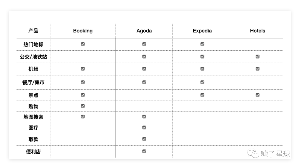The image size is (300, 167).
Task: Click the 公交/地铁站 row label
Action: [x=33, y=57]
